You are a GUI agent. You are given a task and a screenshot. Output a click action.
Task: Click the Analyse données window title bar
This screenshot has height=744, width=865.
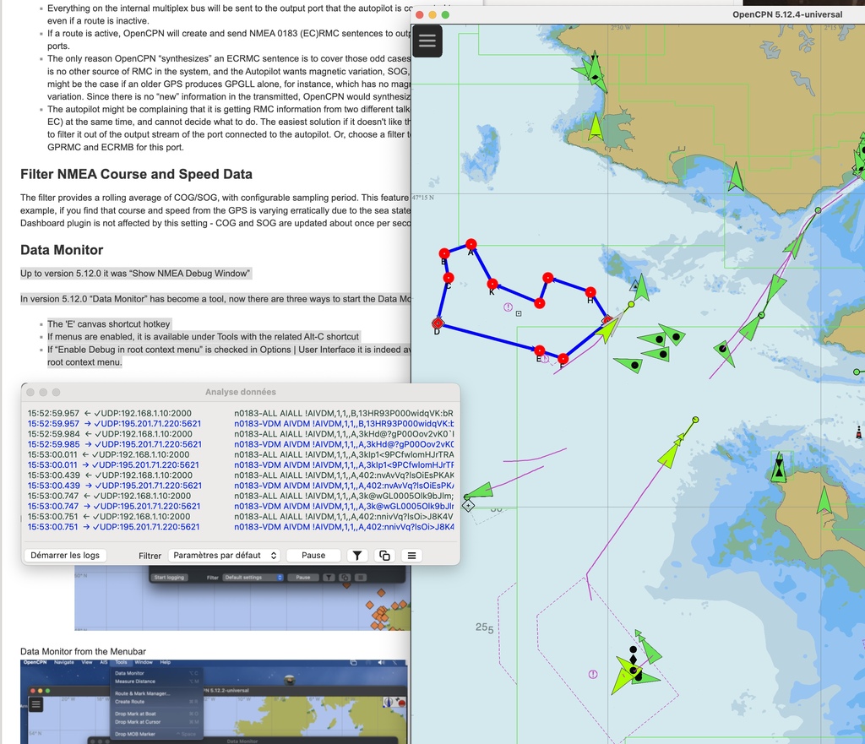coord(240,392)
